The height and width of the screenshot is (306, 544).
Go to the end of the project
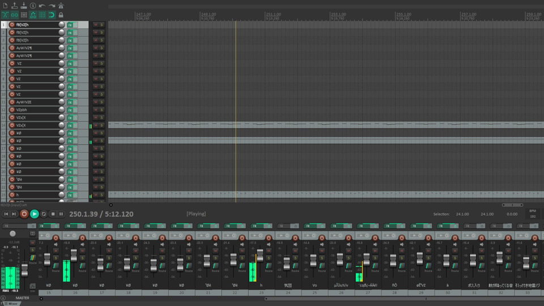pos(14,214)
